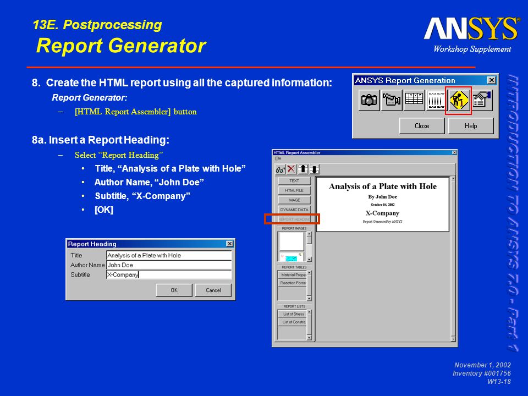This screenshot has height=396, width=528.
Task: Click into the Title input field
Action: coord(169,255)
